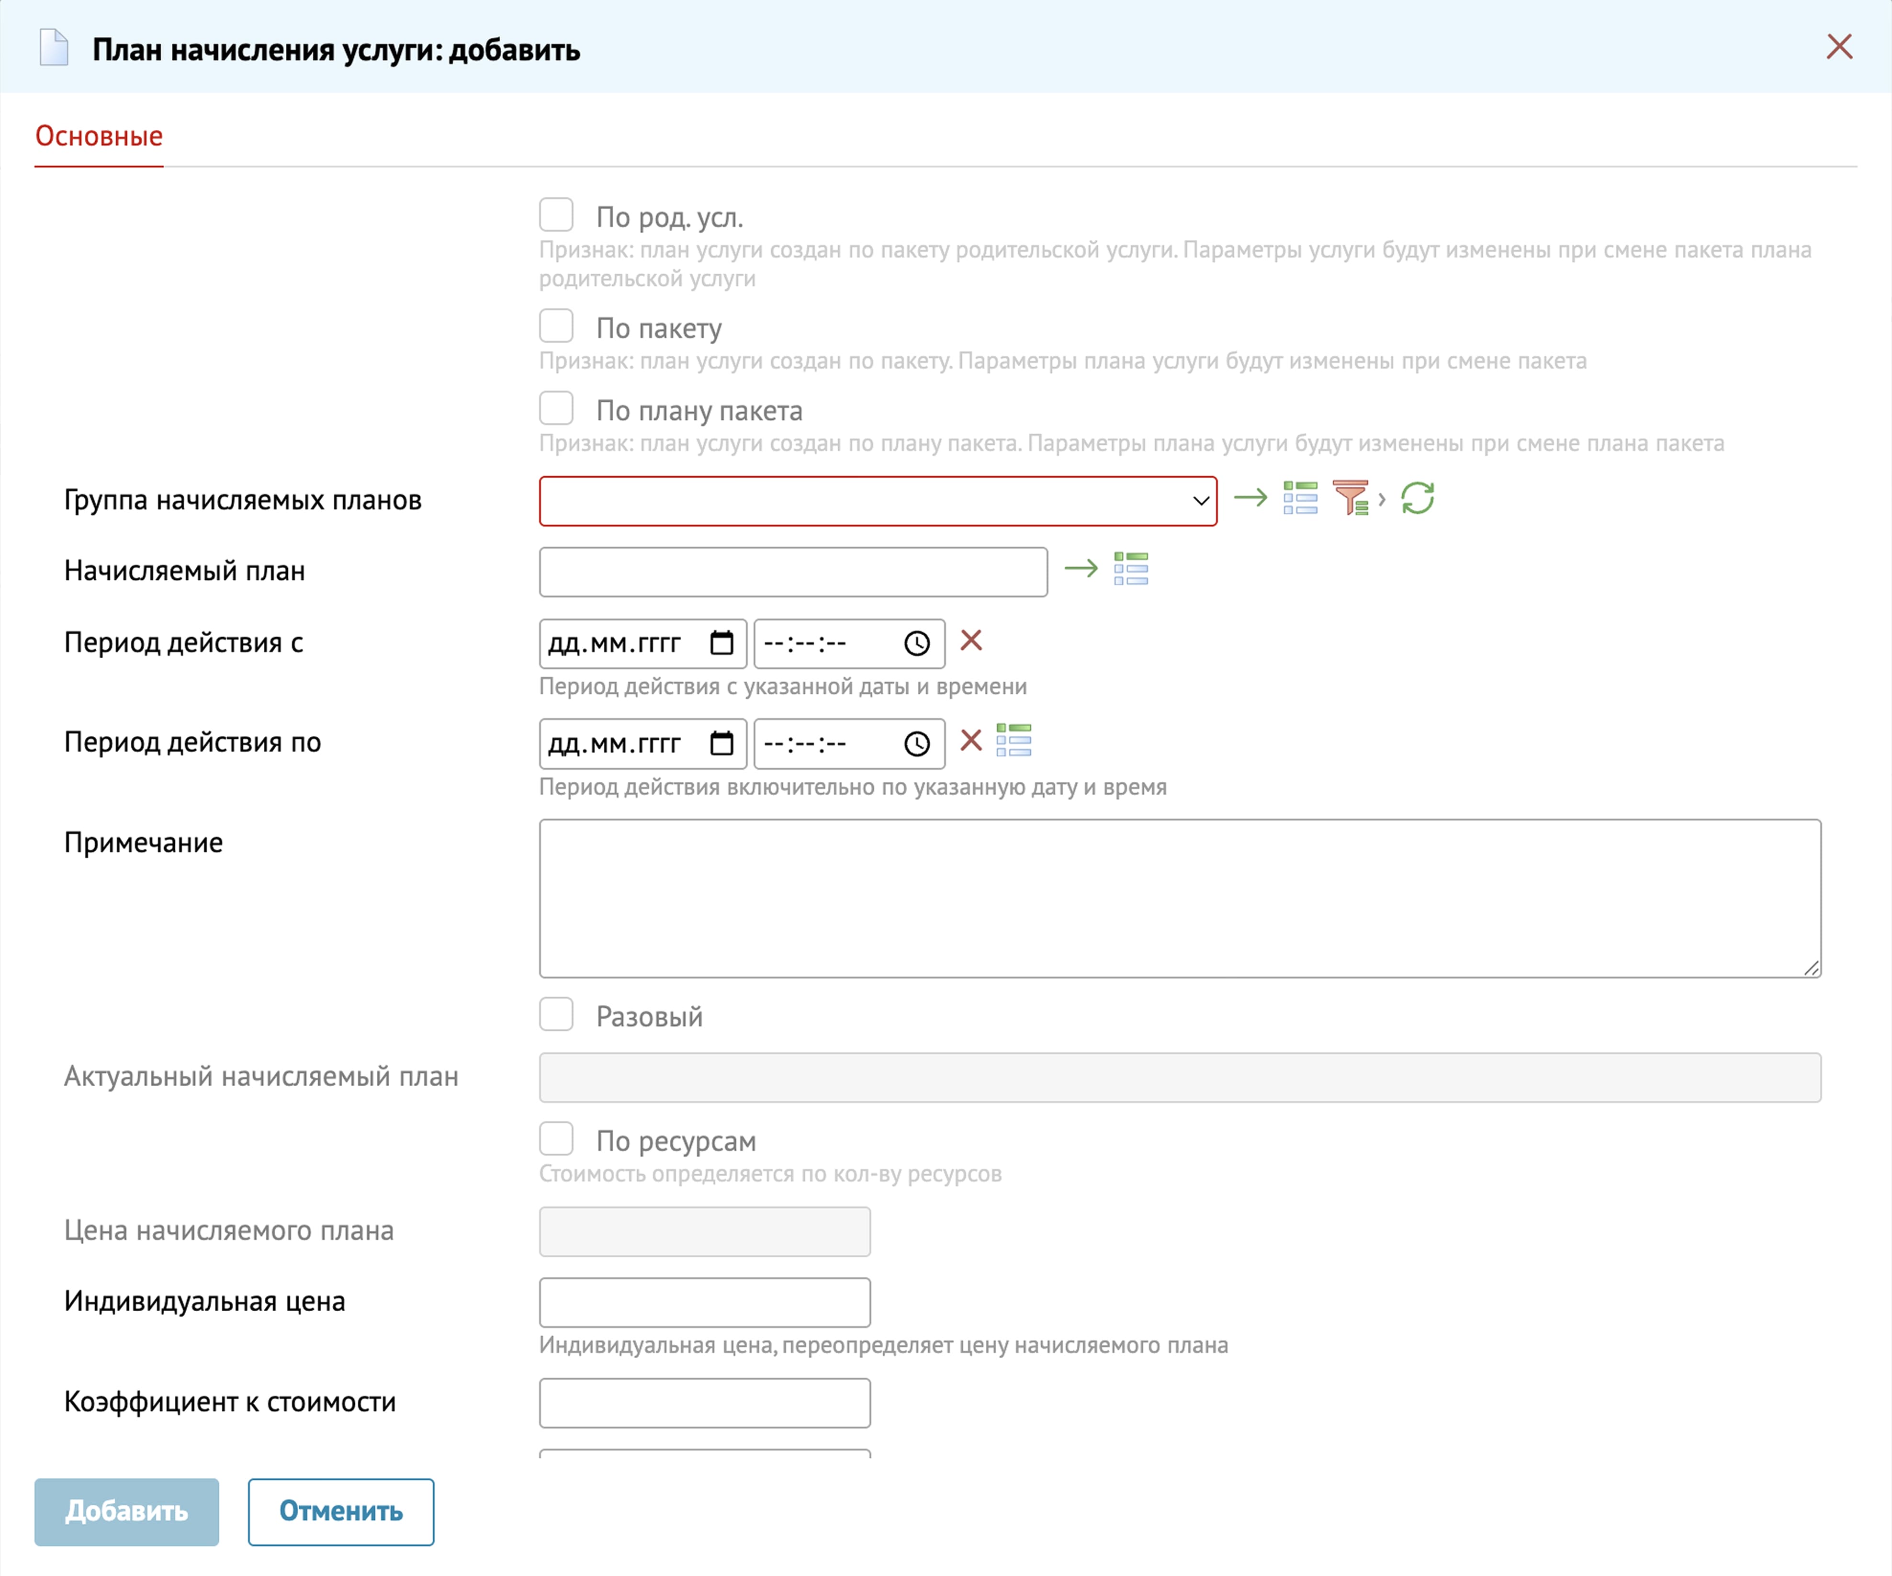1892x1576 pixels.
Task: Open list icon beside Начисляемый план field
Action: coord(1131,569)
